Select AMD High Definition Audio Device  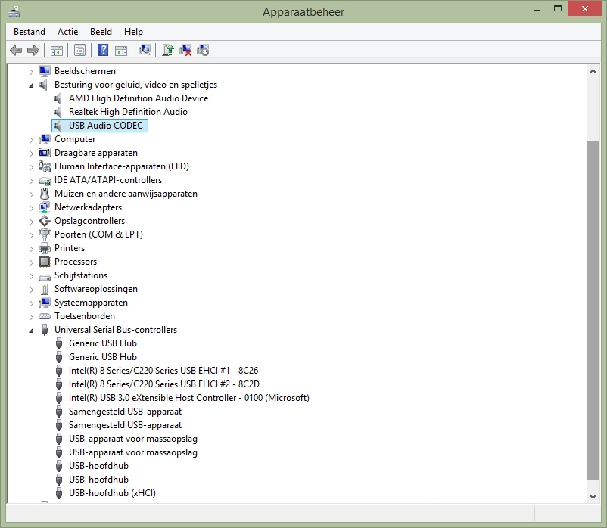(x=139, y=98)
